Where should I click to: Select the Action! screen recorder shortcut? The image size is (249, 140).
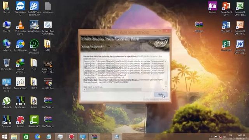[x=20, y=122]
